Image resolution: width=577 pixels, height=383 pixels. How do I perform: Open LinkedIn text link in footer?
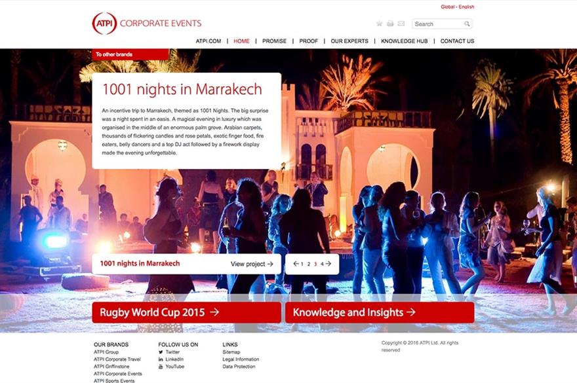click(174, 359)
